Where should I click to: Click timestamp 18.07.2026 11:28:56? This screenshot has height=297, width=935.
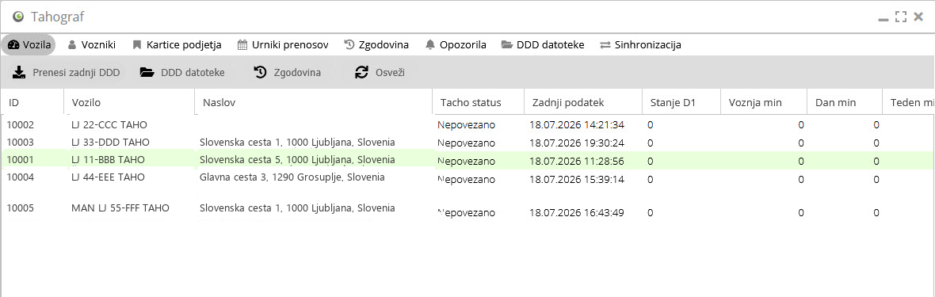(x=577, y=161)
